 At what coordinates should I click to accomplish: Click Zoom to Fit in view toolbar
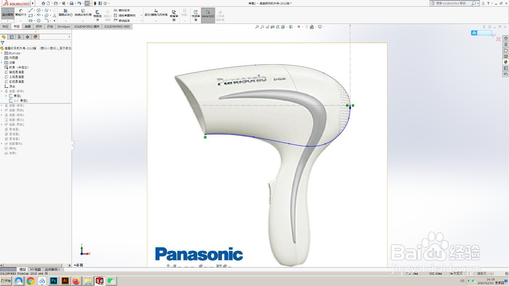257,27
